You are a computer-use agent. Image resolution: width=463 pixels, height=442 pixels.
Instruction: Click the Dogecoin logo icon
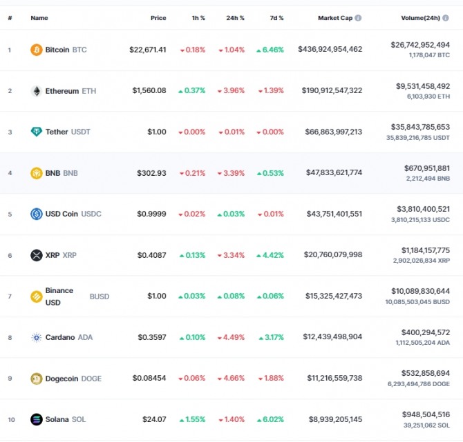pyautogui.click(x=37, y=379)
